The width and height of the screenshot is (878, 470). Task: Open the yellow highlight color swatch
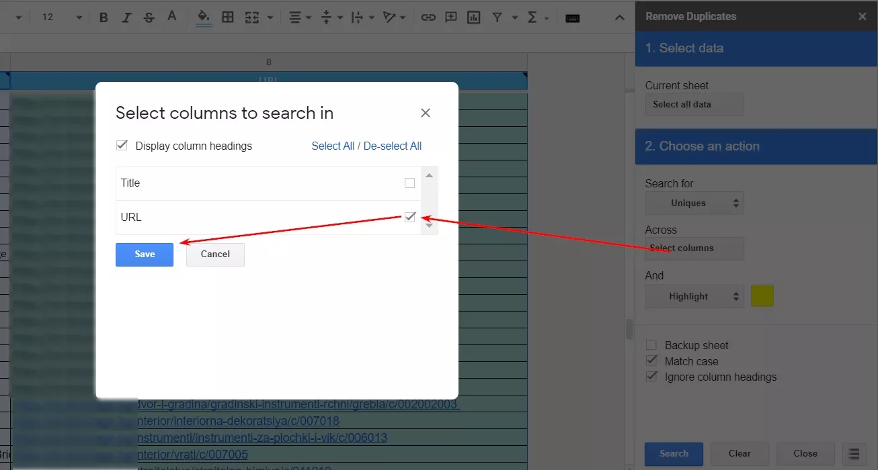[762, 296]
